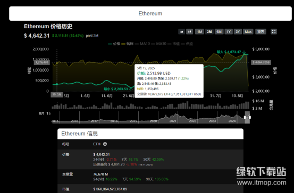Switch chart to candlestick mode icon
294x193 pixels.
tap(190, 32)
